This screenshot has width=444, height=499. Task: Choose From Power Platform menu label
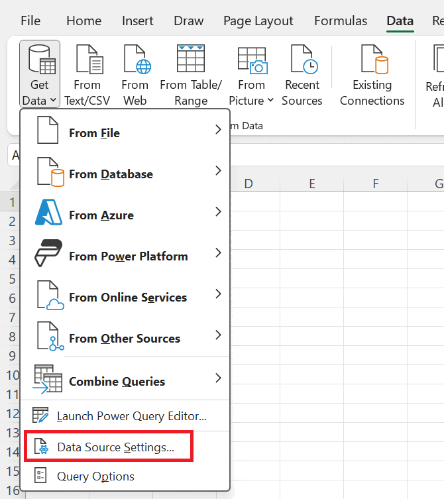pyautogui.click(x=129, y=256)
